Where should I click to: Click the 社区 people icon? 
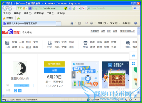point(50,43)
